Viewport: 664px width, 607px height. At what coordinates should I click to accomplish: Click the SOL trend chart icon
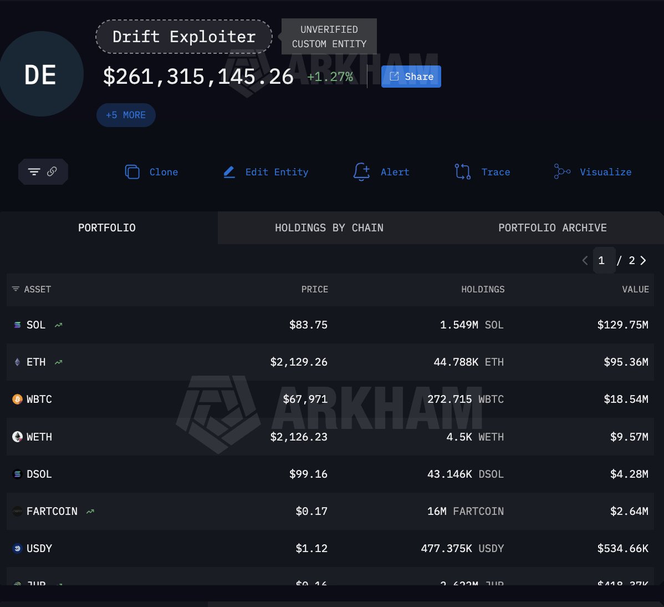tap(58, 325)
